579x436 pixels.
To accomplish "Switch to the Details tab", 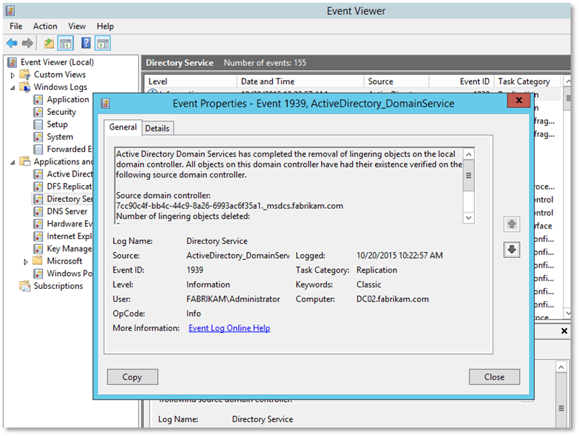I will coord(157,128).
